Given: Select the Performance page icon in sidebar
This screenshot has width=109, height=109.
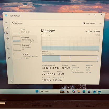Looking at the screenshot, I should point(7,33).
